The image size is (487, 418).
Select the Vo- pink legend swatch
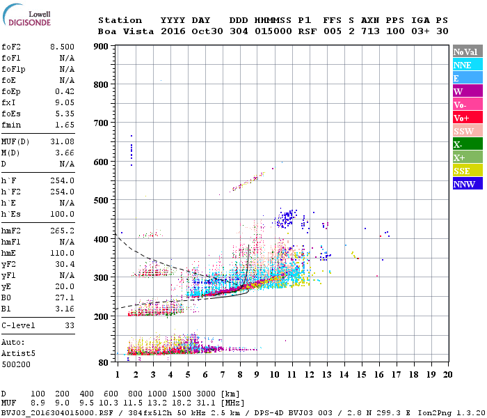[468, 104]
